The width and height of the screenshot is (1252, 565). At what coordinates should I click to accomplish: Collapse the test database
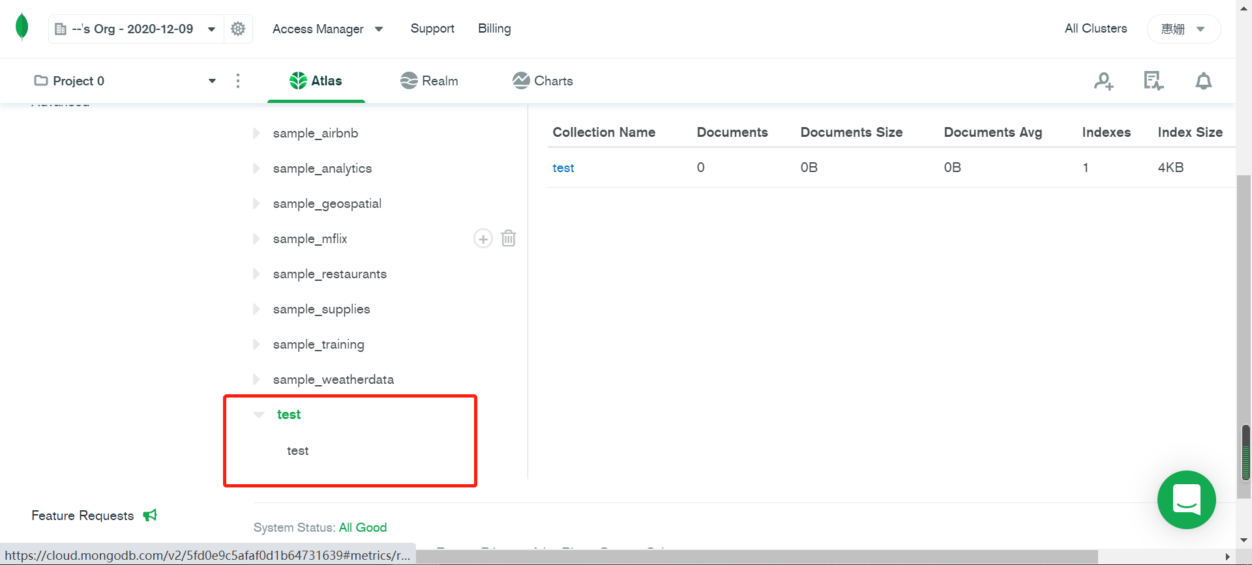(x=259, y=414)
